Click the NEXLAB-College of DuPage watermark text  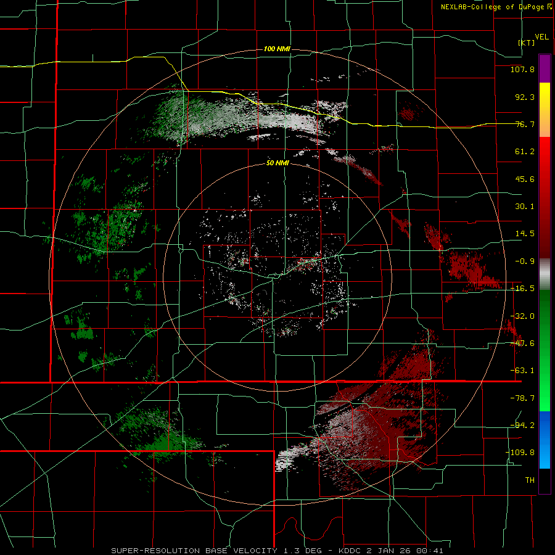(496, 7)
